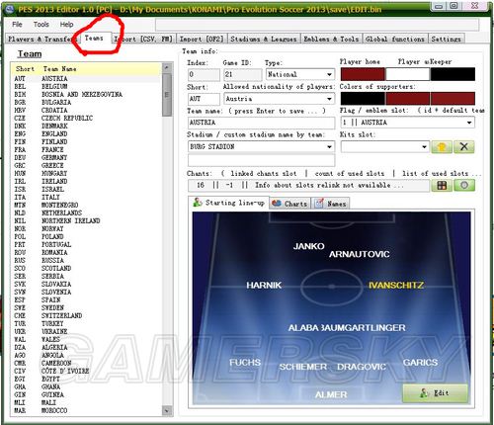Expand the BURG STADION stadium dropdown
The height and width of the screenshot is (425, 494).
click(329, 146)
